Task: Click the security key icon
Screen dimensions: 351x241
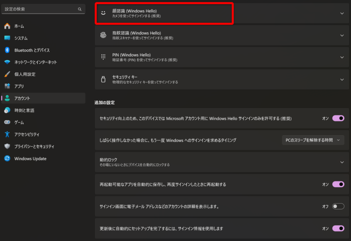Action: (x=103, y=79)
